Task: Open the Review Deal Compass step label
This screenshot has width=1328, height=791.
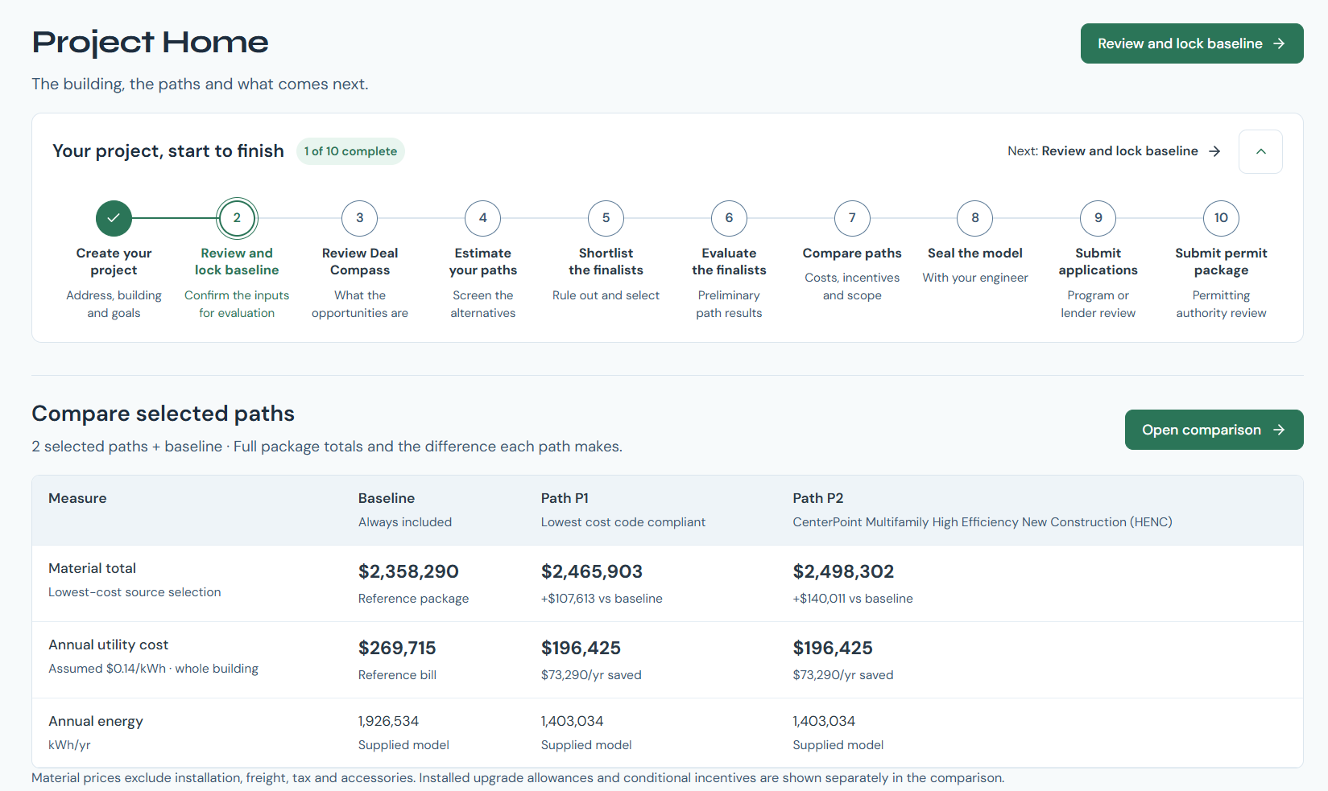Action: pyautogui.click(x=360, y=262)
